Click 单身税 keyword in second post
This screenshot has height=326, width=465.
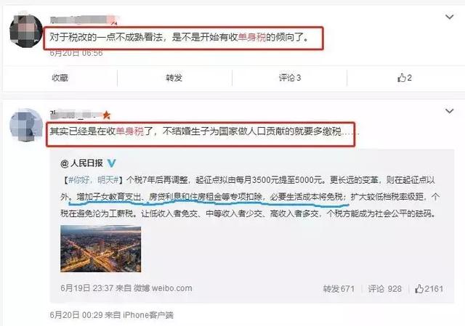[x=129, y=131]
